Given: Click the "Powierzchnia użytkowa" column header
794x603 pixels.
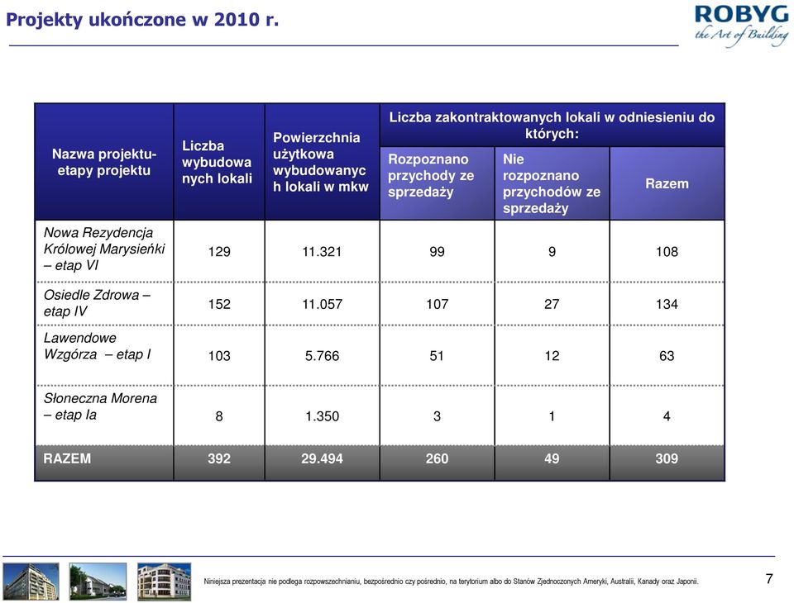Looking at the screenshot, I should click(322, 162).
